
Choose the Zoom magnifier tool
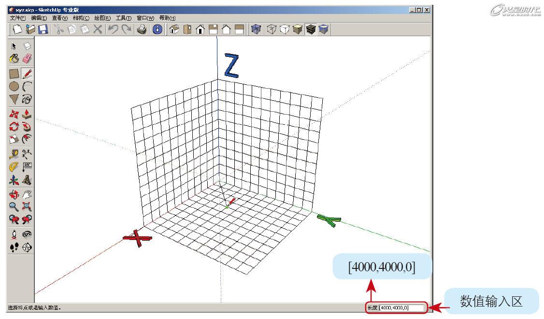point(14,207)
